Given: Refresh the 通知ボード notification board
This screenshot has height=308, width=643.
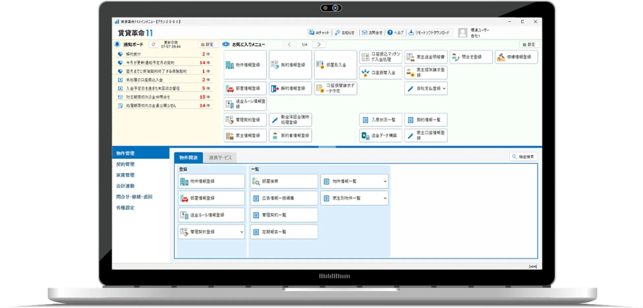Looking at the screenshot, I should click(153, 44).
